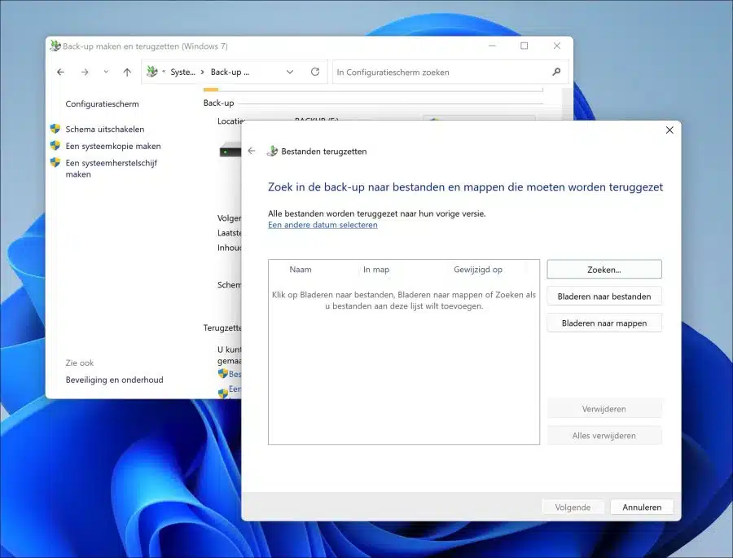Click Bladeren naar bestanden button
The height and width of the screenshot is (558, 733).
604,296
